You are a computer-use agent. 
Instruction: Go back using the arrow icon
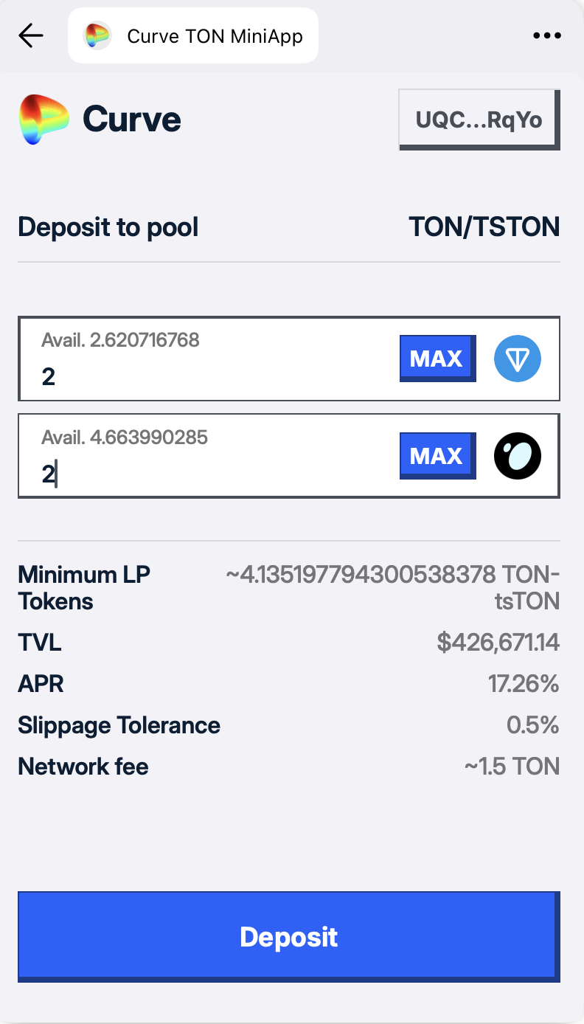[x=31, y=35]
